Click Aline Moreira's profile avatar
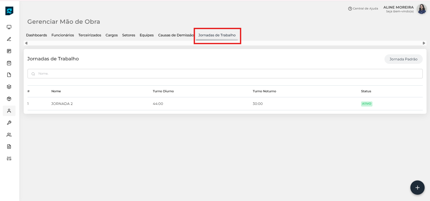This screenshot has height=201, width=430. click(421, 9)
